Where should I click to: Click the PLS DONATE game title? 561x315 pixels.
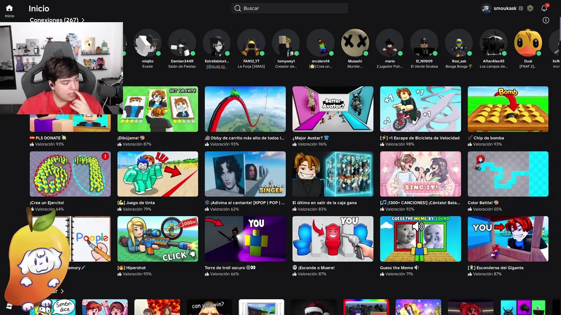point(48,138)
